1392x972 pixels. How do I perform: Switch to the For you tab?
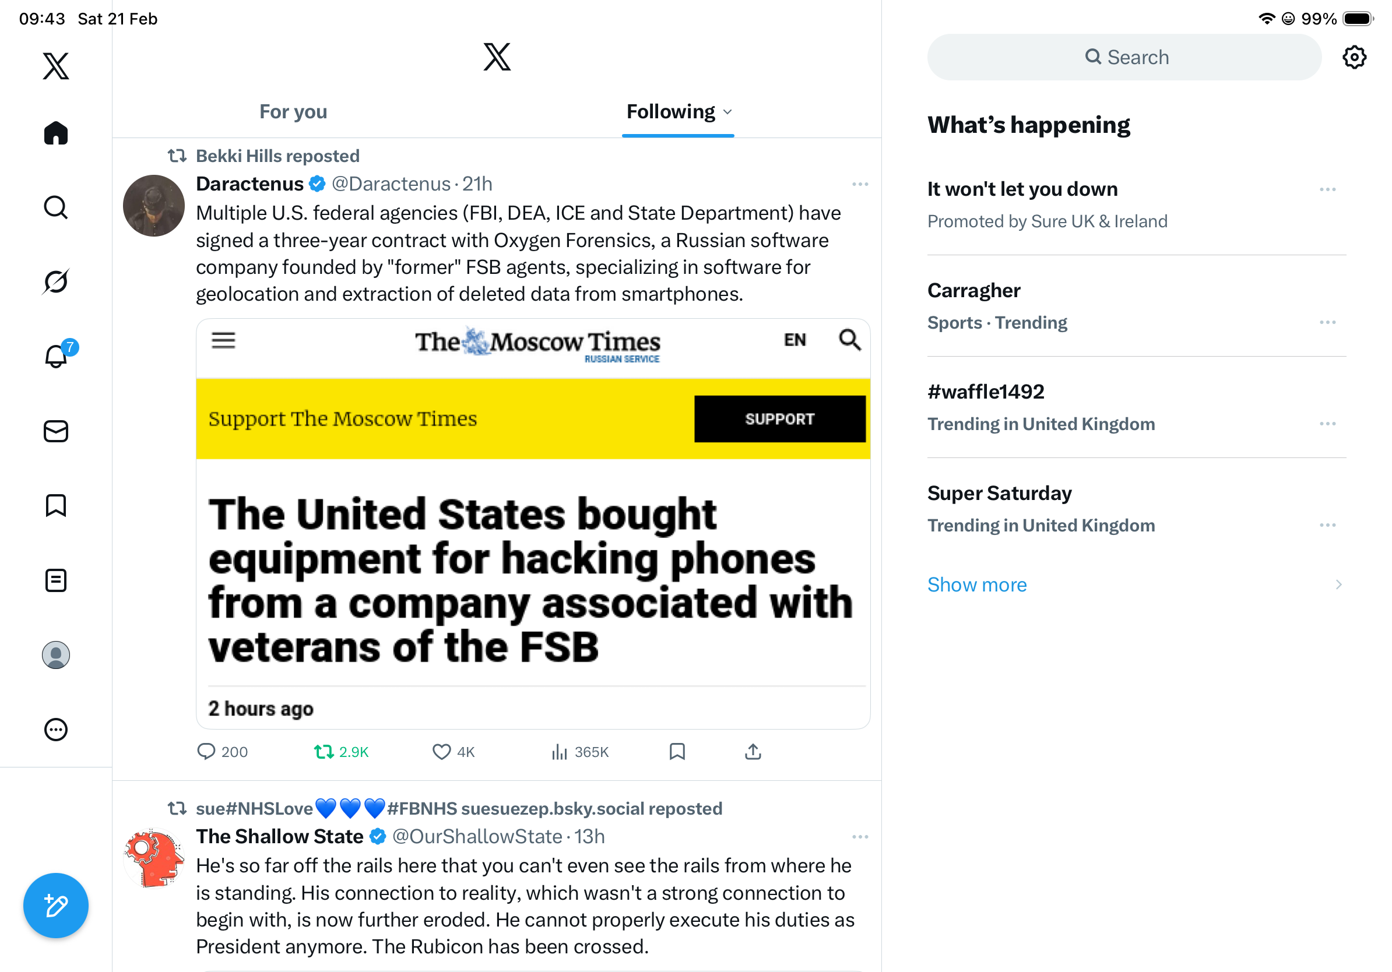(293, 112)
